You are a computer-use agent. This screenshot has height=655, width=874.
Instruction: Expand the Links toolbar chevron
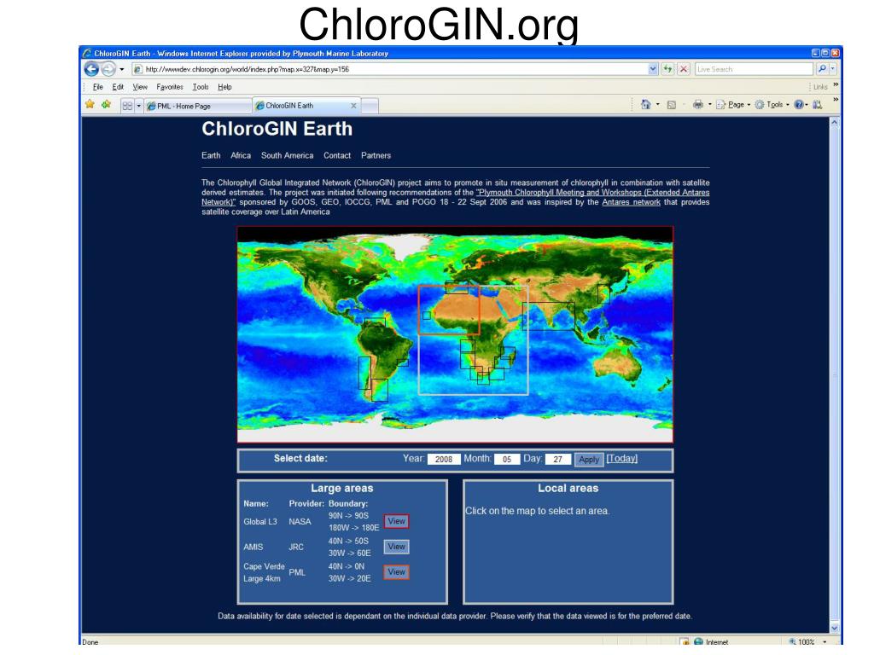click(x=836, y=84)
